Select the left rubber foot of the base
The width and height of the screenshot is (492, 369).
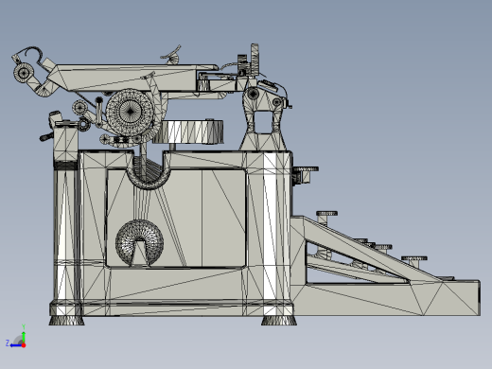click(x=66, y=320)
